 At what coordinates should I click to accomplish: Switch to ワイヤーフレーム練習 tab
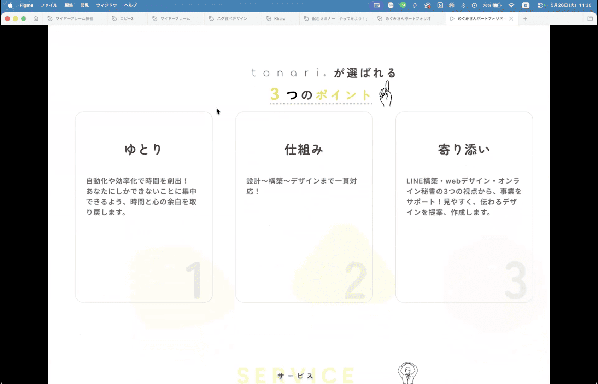(x=75, y=19)
